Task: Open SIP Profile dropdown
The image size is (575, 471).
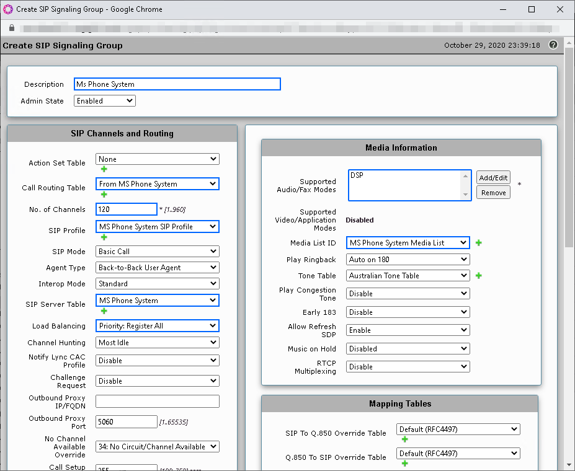Action: click(x=158, y=227)
